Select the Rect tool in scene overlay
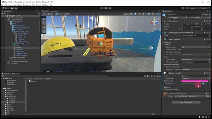 coord(44,29)
